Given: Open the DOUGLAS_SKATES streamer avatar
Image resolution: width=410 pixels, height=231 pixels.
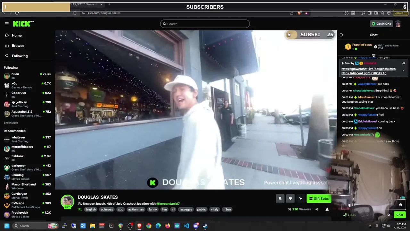Looking at the screenshot, I should 67,201.
